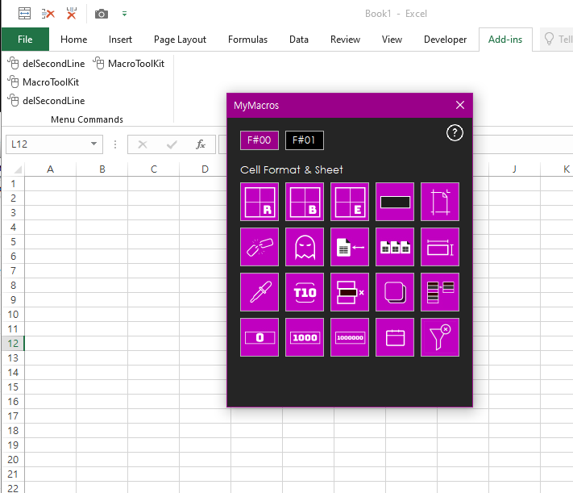Click the Select All corner triangle

click(18, 169)
